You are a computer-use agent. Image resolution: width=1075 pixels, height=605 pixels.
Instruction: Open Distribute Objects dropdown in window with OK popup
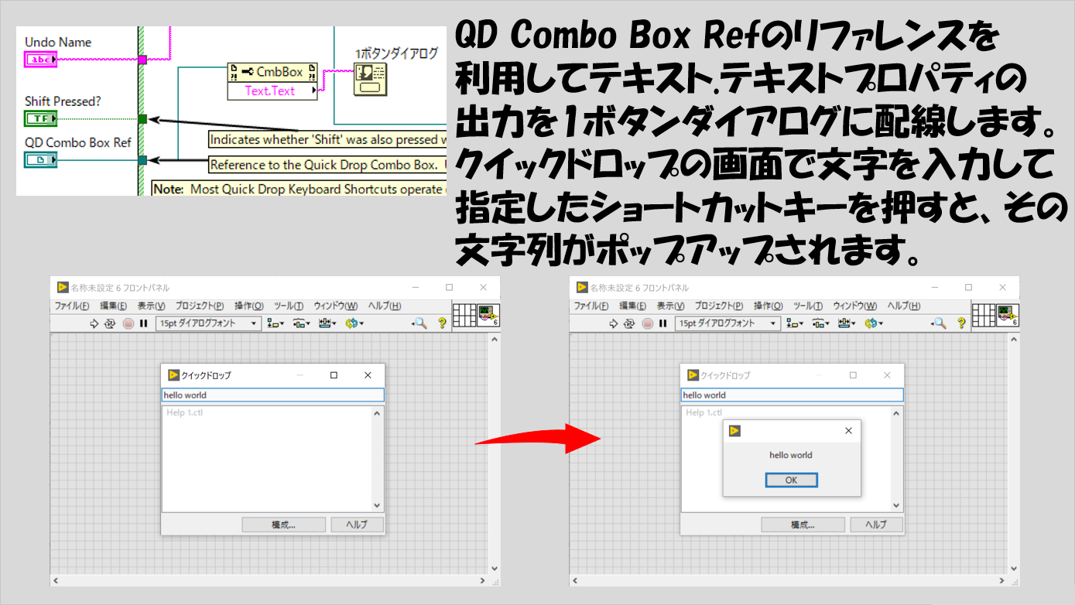point(820,323)
